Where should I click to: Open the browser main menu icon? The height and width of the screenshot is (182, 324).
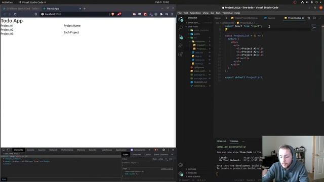(172, 14)
